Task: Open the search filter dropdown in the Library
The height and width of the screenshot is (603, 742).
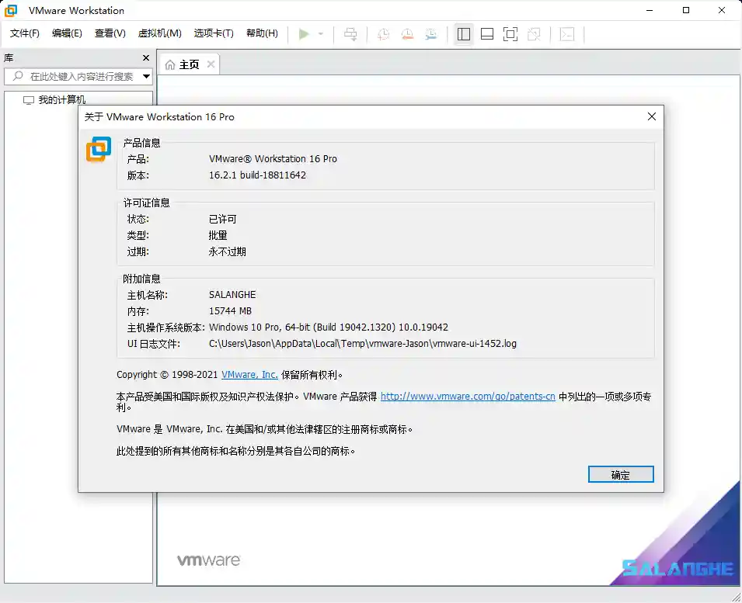Action: pyautogui.click(x=145, y=78)
